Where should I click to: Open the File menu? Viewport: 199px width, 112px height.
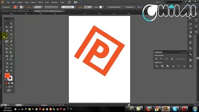point(8,2)
